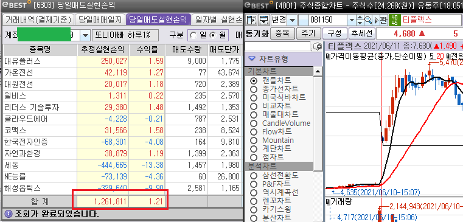Open the account number dropdown arrow
The height and width of the screenshot is (222, 463).
point(85,35)
